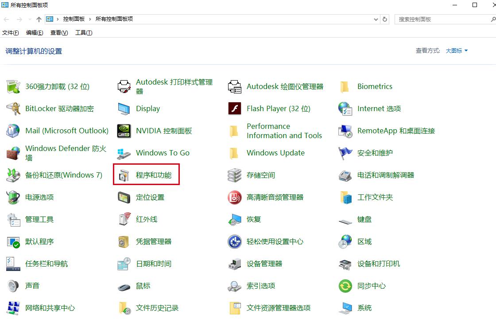
Task: Open the 文件资源管理器选项 link
Action: [x=279, y=308]
